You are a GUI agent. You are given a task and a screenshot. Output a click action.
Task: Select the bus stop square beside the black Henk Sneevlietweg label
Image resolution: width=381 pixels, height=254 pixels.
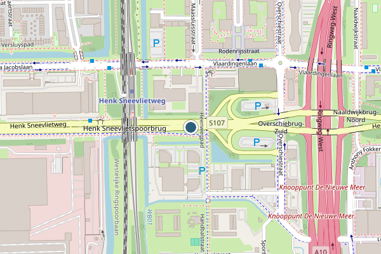tap(90, 121)
